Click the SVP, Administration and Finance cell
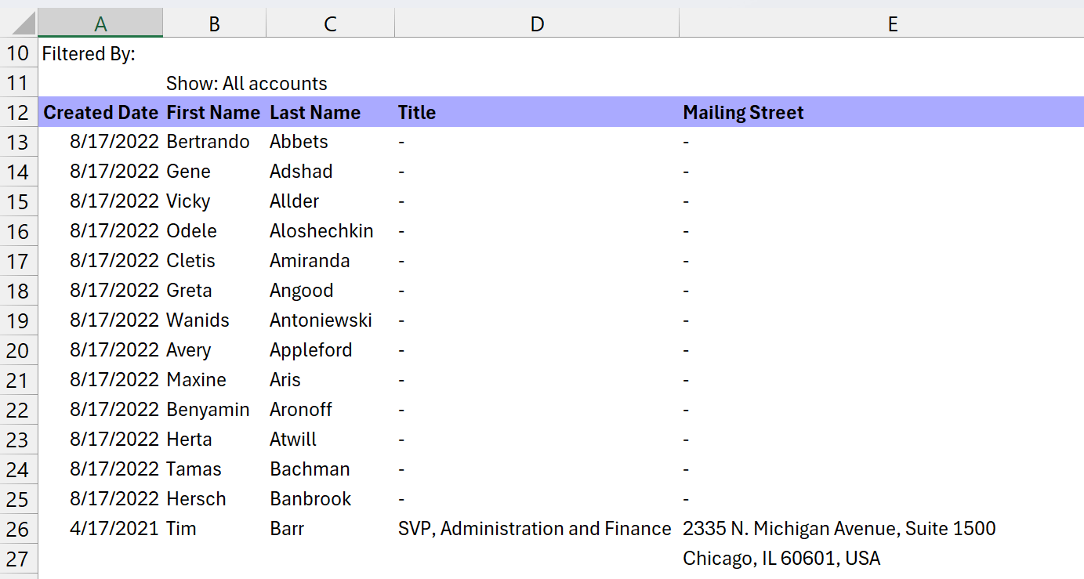This screenshot has height=579, width=1084. pos(537,528)
